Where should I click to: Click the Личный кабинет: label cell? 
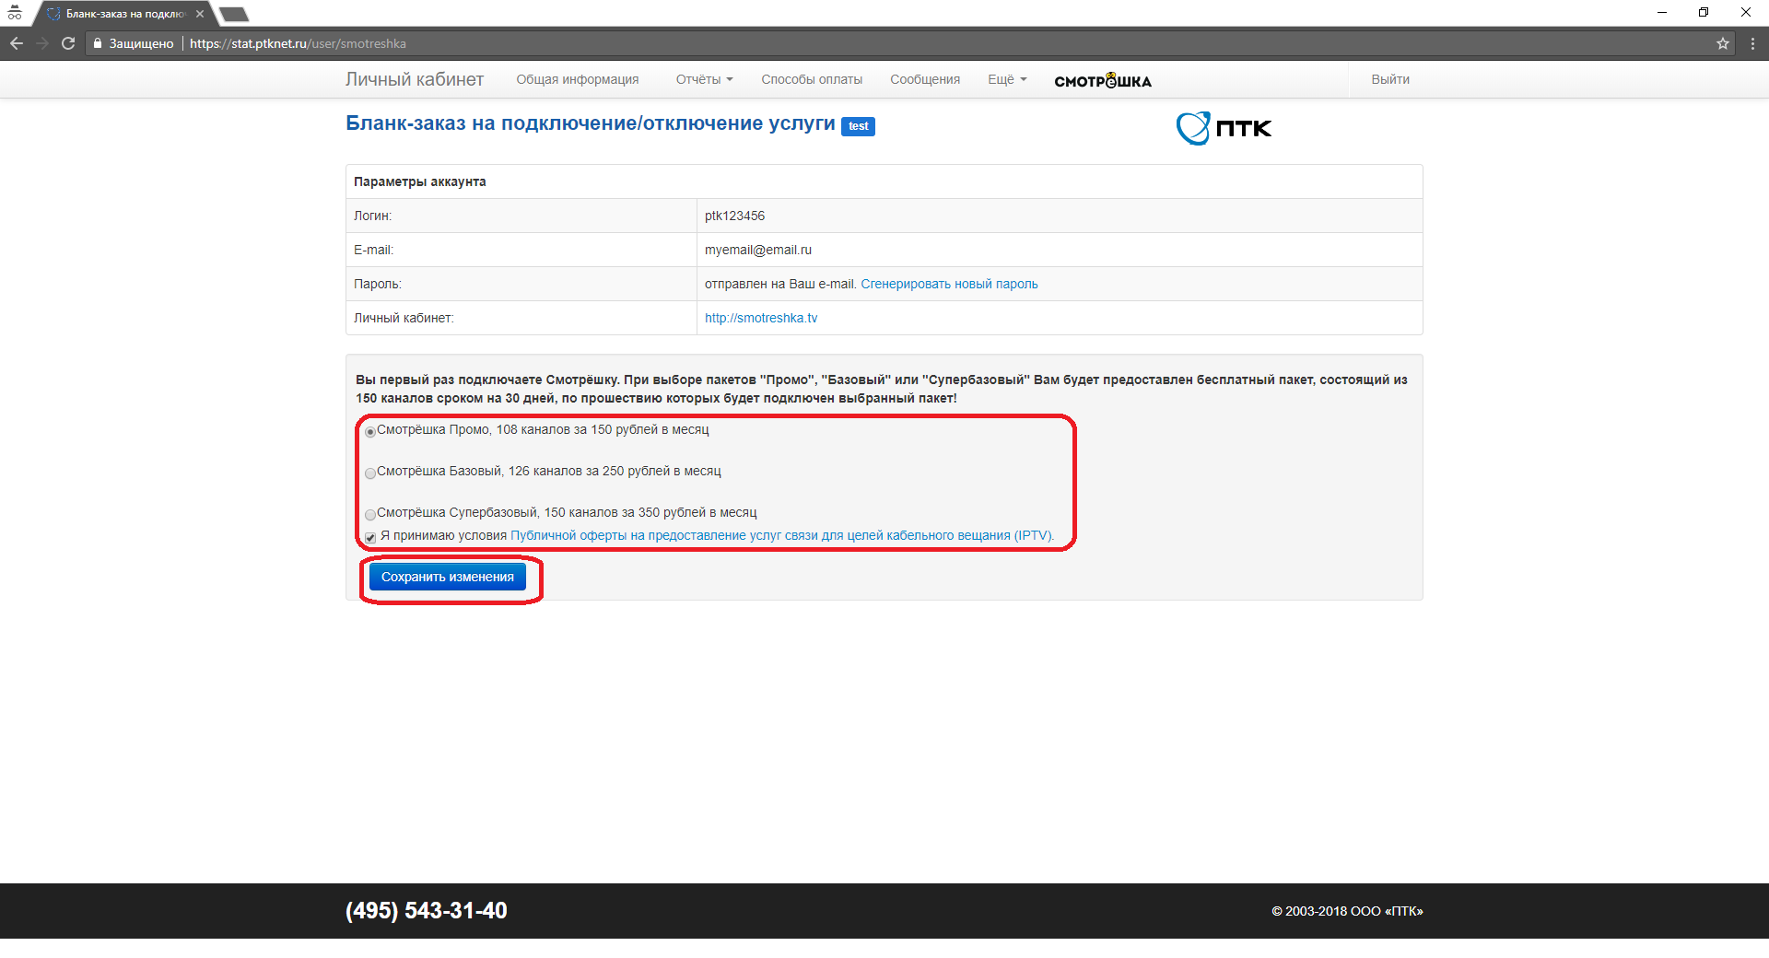click(521, 318)
